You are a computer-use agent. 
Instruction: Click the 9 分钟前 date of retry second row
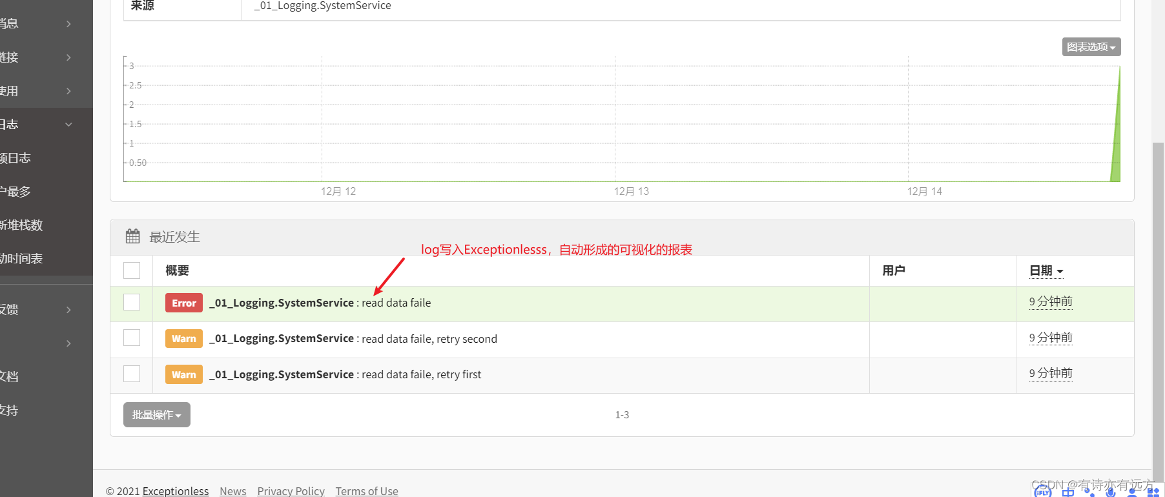click(x=1051, y=338)
